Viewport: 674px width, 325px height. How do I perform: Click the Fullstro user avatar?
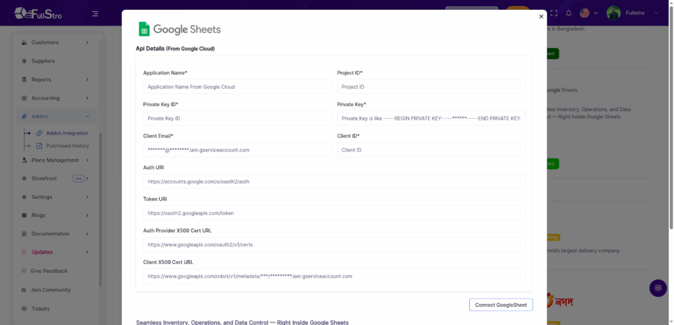[x=613, y=13]
